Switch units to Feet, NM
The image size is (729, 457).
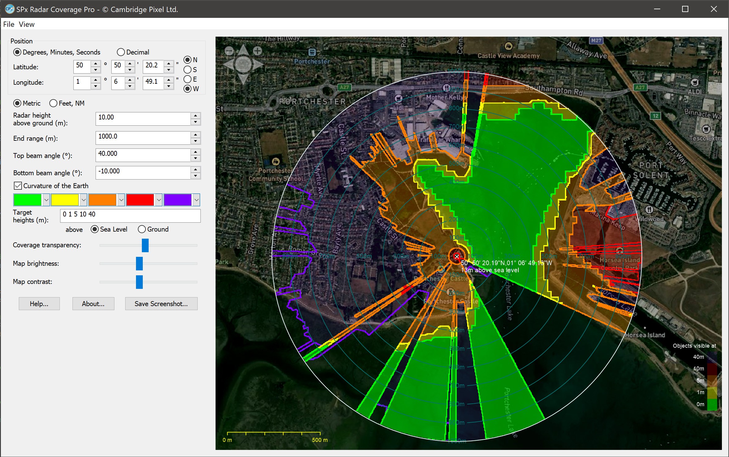(x=53, y=103)
